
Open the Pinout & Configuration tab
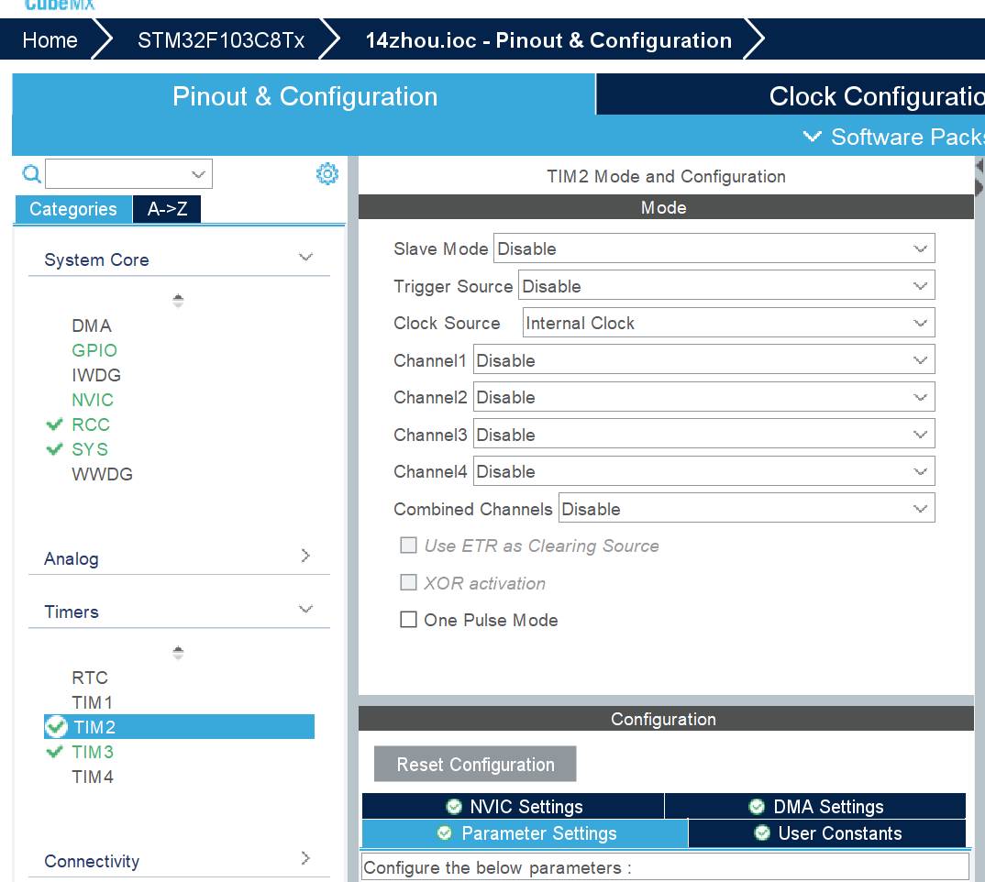pyautogui.click(x=304, y=96)
